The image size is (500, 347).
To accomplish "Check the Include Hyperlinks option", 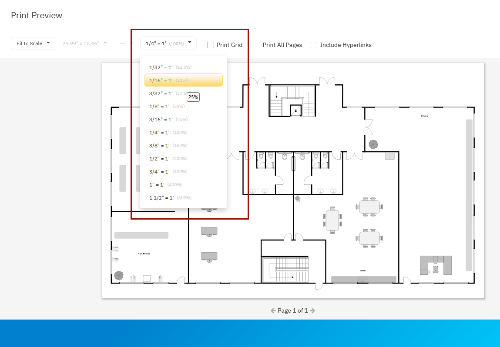I will [x=314, y=45].
